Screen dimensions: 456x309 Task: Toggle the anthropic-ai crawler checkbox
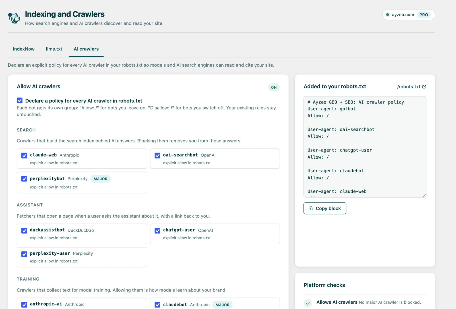(x=24, y=305)
